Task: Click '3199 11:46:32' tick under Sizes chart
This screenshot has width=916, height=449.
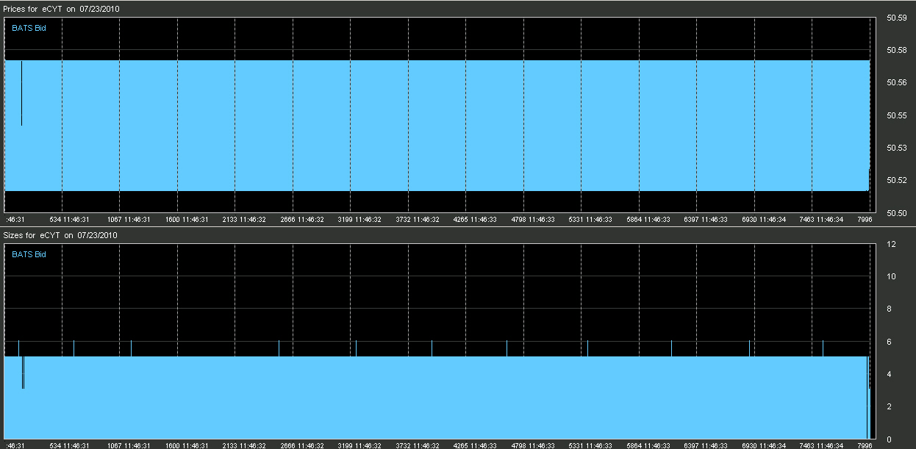Action: pyautogui.click(x=359, y=445)
